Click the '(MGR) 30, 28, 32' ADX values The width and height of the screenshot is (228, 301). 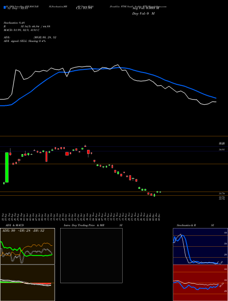click(x=45, y=37)
